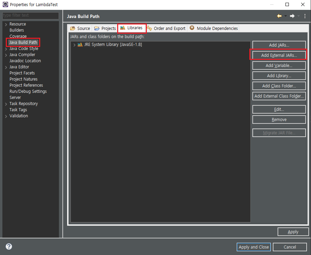This screenshot has height=255, width=311.
Task: Switch to the Projects tab
Action: [x=105, y=28]
